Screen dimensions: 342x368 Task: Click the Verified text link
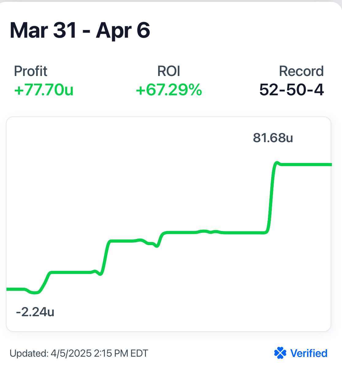click(309, 353)
